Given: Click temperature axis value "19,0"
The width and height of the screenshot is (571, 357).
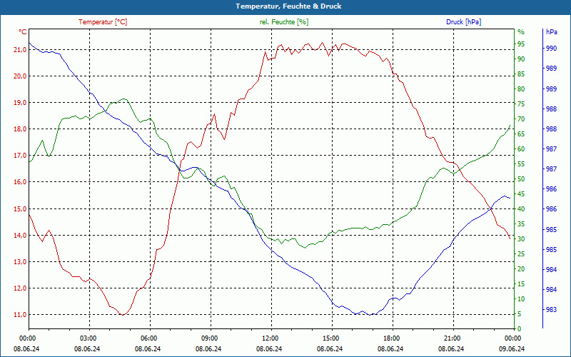Looking at the screenshot, I should [20, 103].
